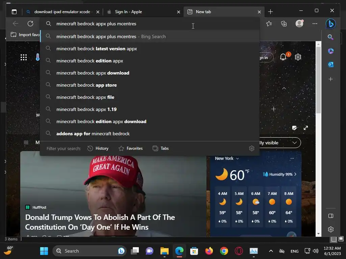Click the scrollbar down arrow
The width and height of the screenshot is (346, 259).
(x=318, y=234)
